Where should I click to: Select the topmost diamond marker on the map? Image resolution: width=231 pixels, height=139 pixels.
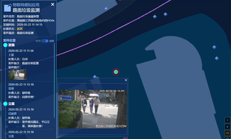(106, 9)
